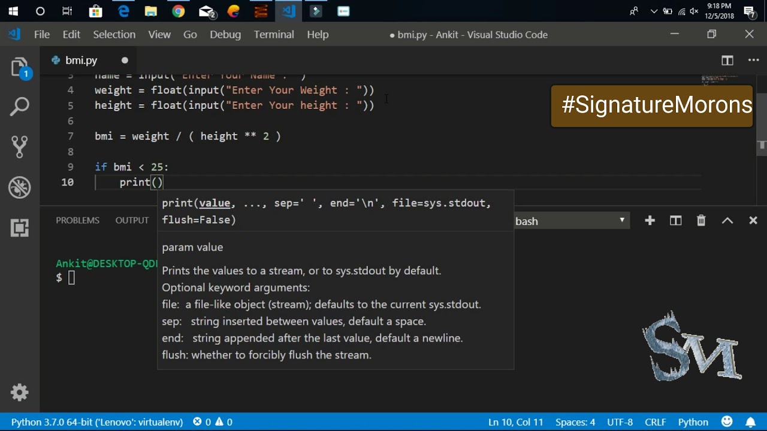
Task: Launch Microsoft Store from taskbar
Action: [95, 11]
